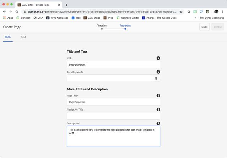This screenshot has width=227, height=158.
Task: Open a new browser tab
Action: click(66, 5)
